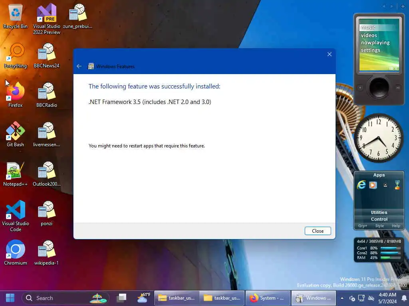Click the Core1 usage bar in CPU gadget
Screen dimensions: 409x306
click(x=391, y=248)
